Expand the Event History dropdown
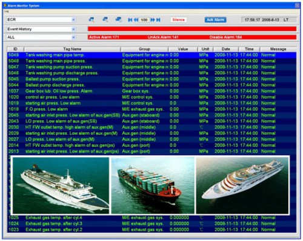Screen dimensions: 303x241 click(73, 29)
